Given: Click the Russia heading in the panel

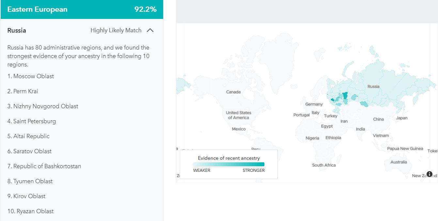Looking at the screenshot, I should click(17, 30).
